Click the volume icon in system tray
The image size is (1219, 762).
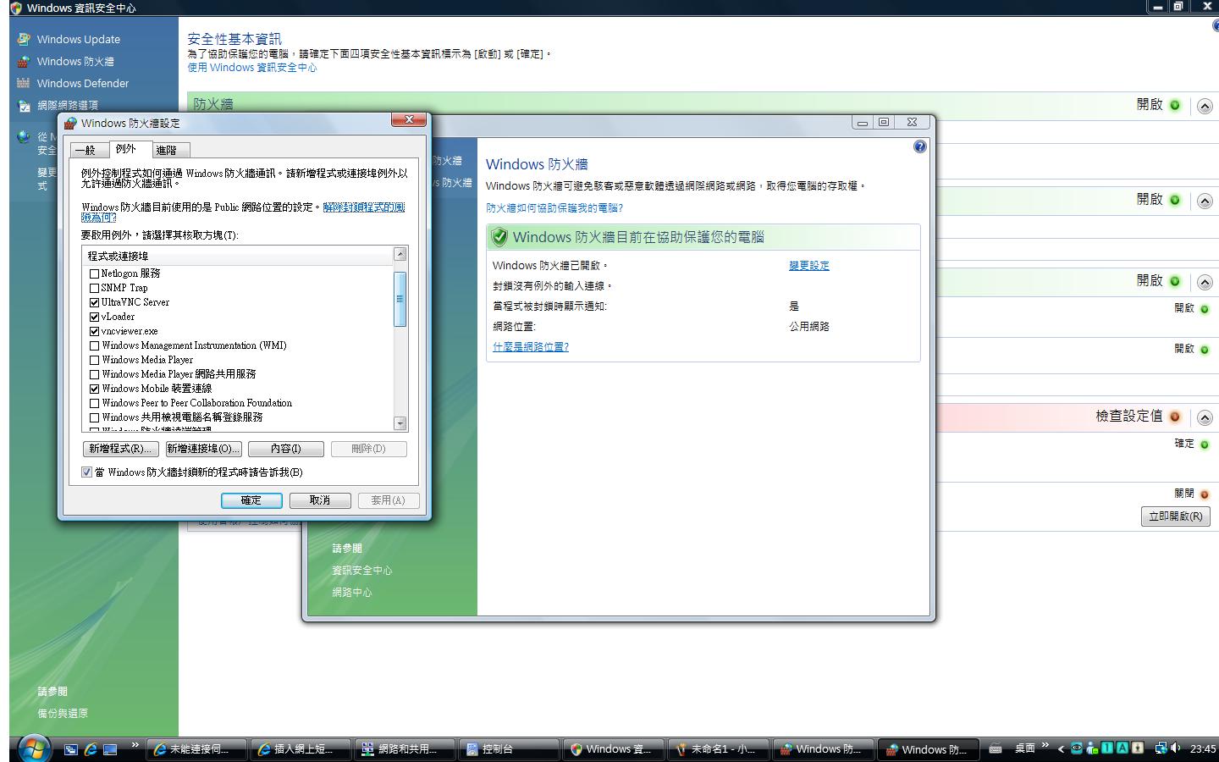[x=1176, y=748]
